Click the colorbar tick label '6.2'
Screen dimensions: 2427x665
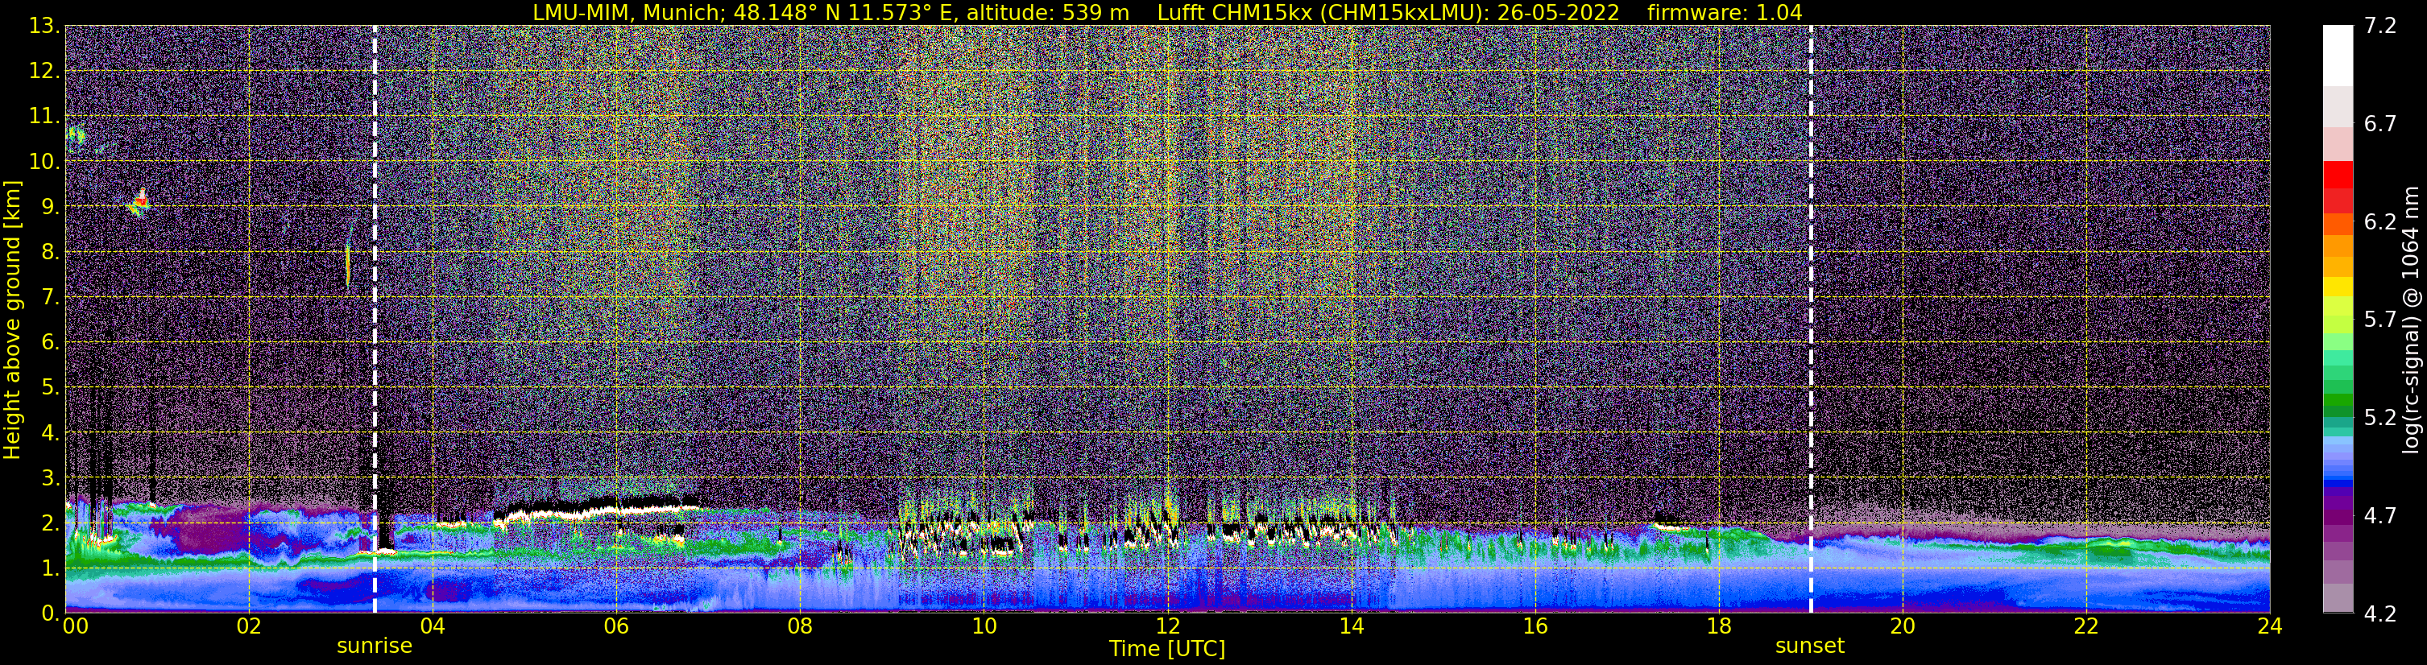[x=2380, y=222]
